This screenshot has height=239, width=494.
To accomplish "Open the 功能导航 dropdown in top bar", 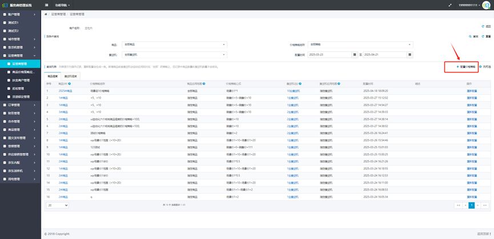I will click(62, 5).
